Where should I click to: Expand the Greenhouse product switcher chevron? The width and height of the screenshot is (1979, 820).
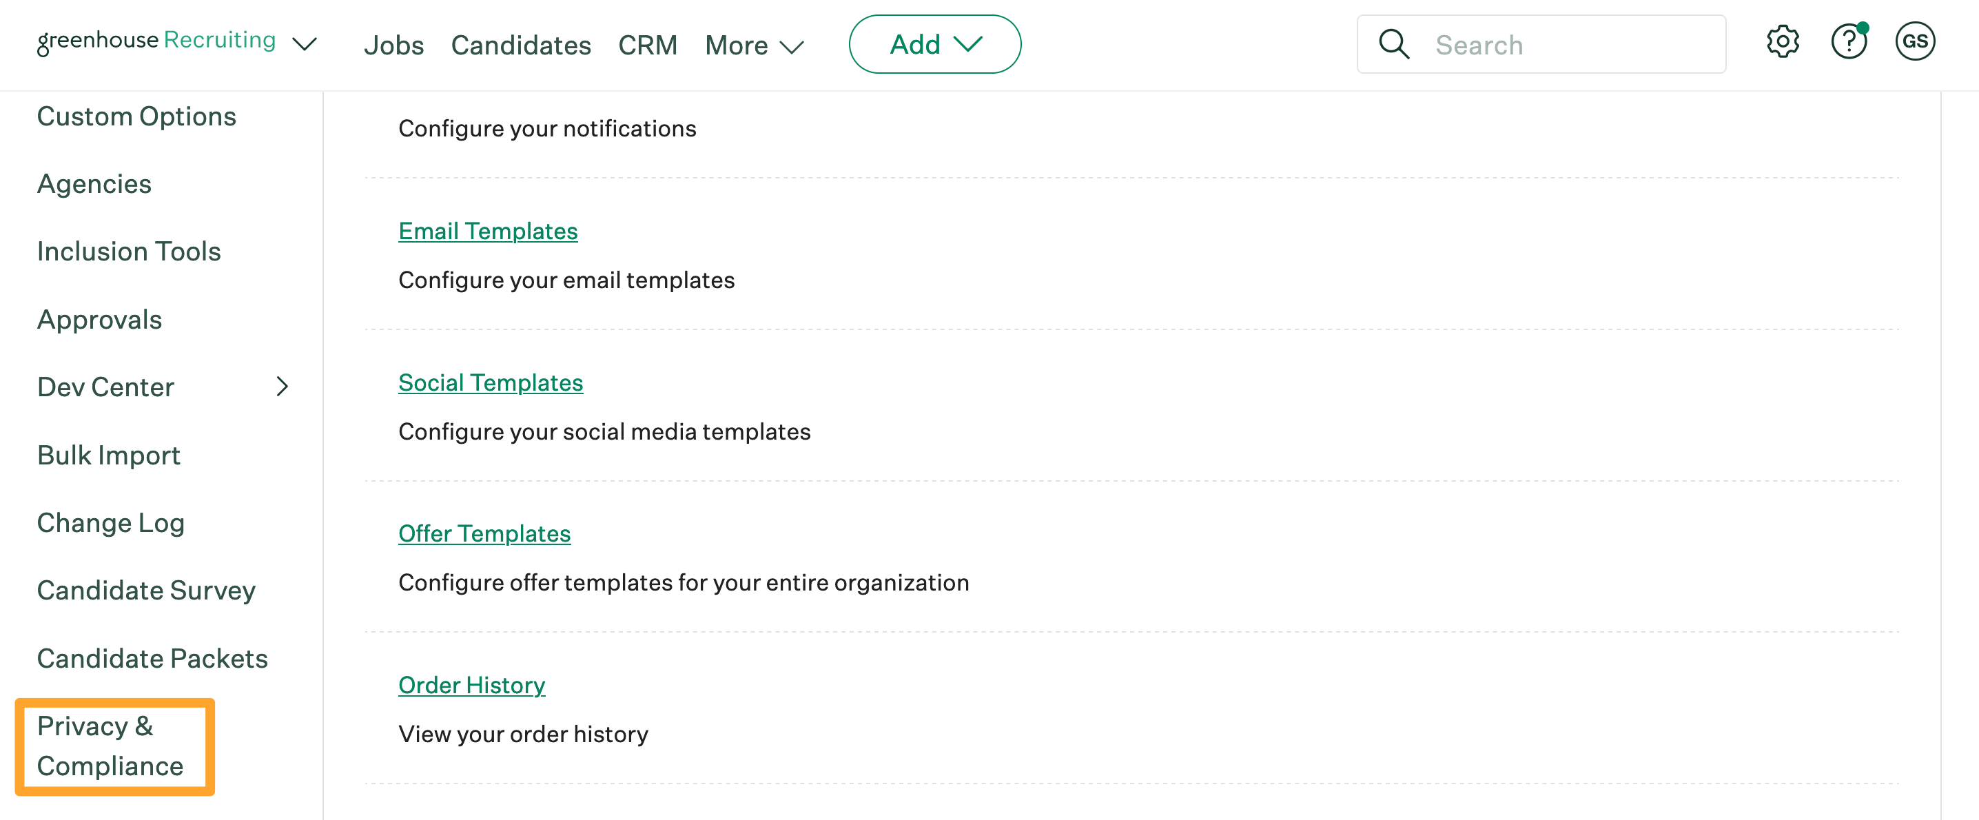pos(305,45)
